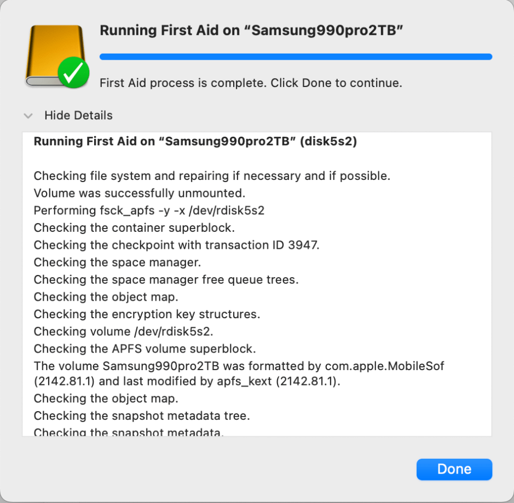
Task: Select the "Performing fsck_apfs" command line
Action: point(149,210)
